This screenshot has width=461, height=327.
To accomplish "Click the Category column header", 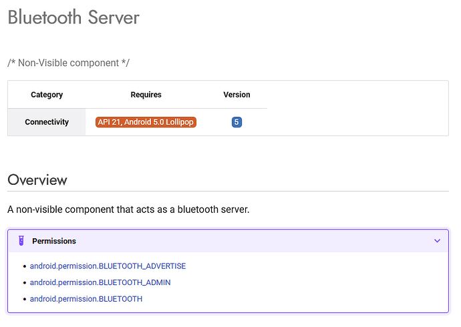I will coord(47,95).
